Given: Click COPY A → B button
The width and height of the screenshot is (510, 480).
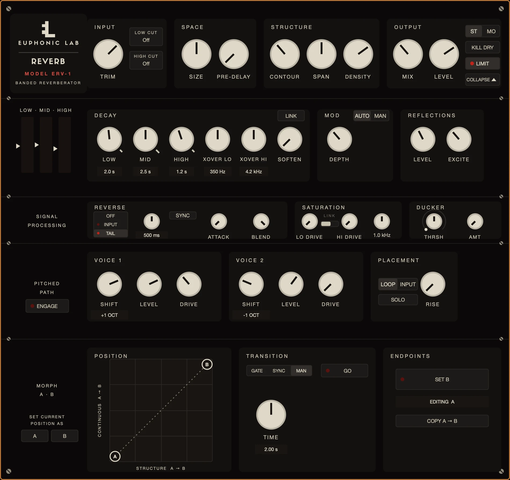Looking at the screenshot, I should [442, 421].
